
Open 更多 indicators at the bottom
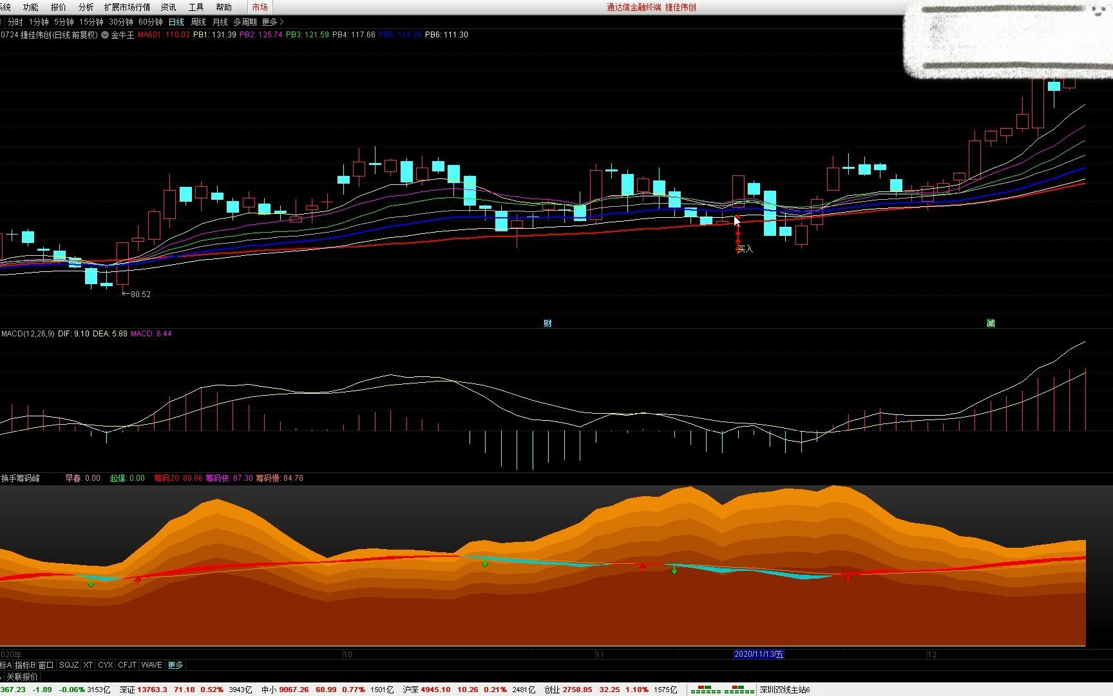click(175, 665)
